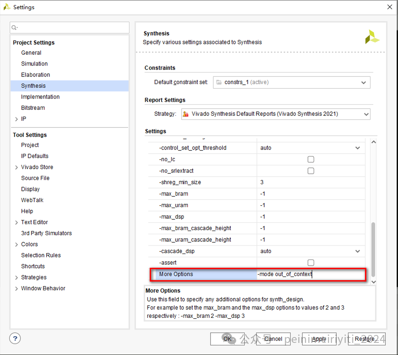
Task: Close the Settings dialog
Action: [x=390, y=7]
